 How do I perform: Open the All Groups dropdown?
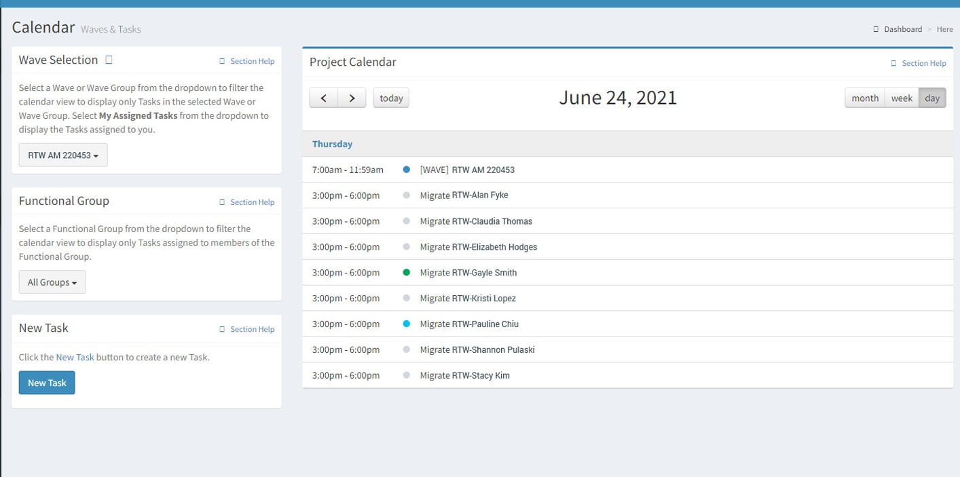point(52,282)
